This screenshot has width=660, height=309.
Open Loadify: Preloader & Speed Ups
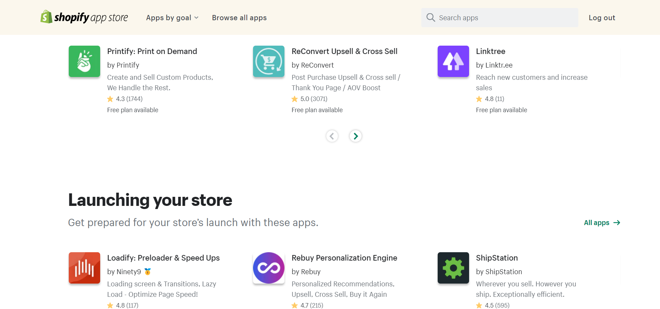pyautogui.click(x=163, y=258)
